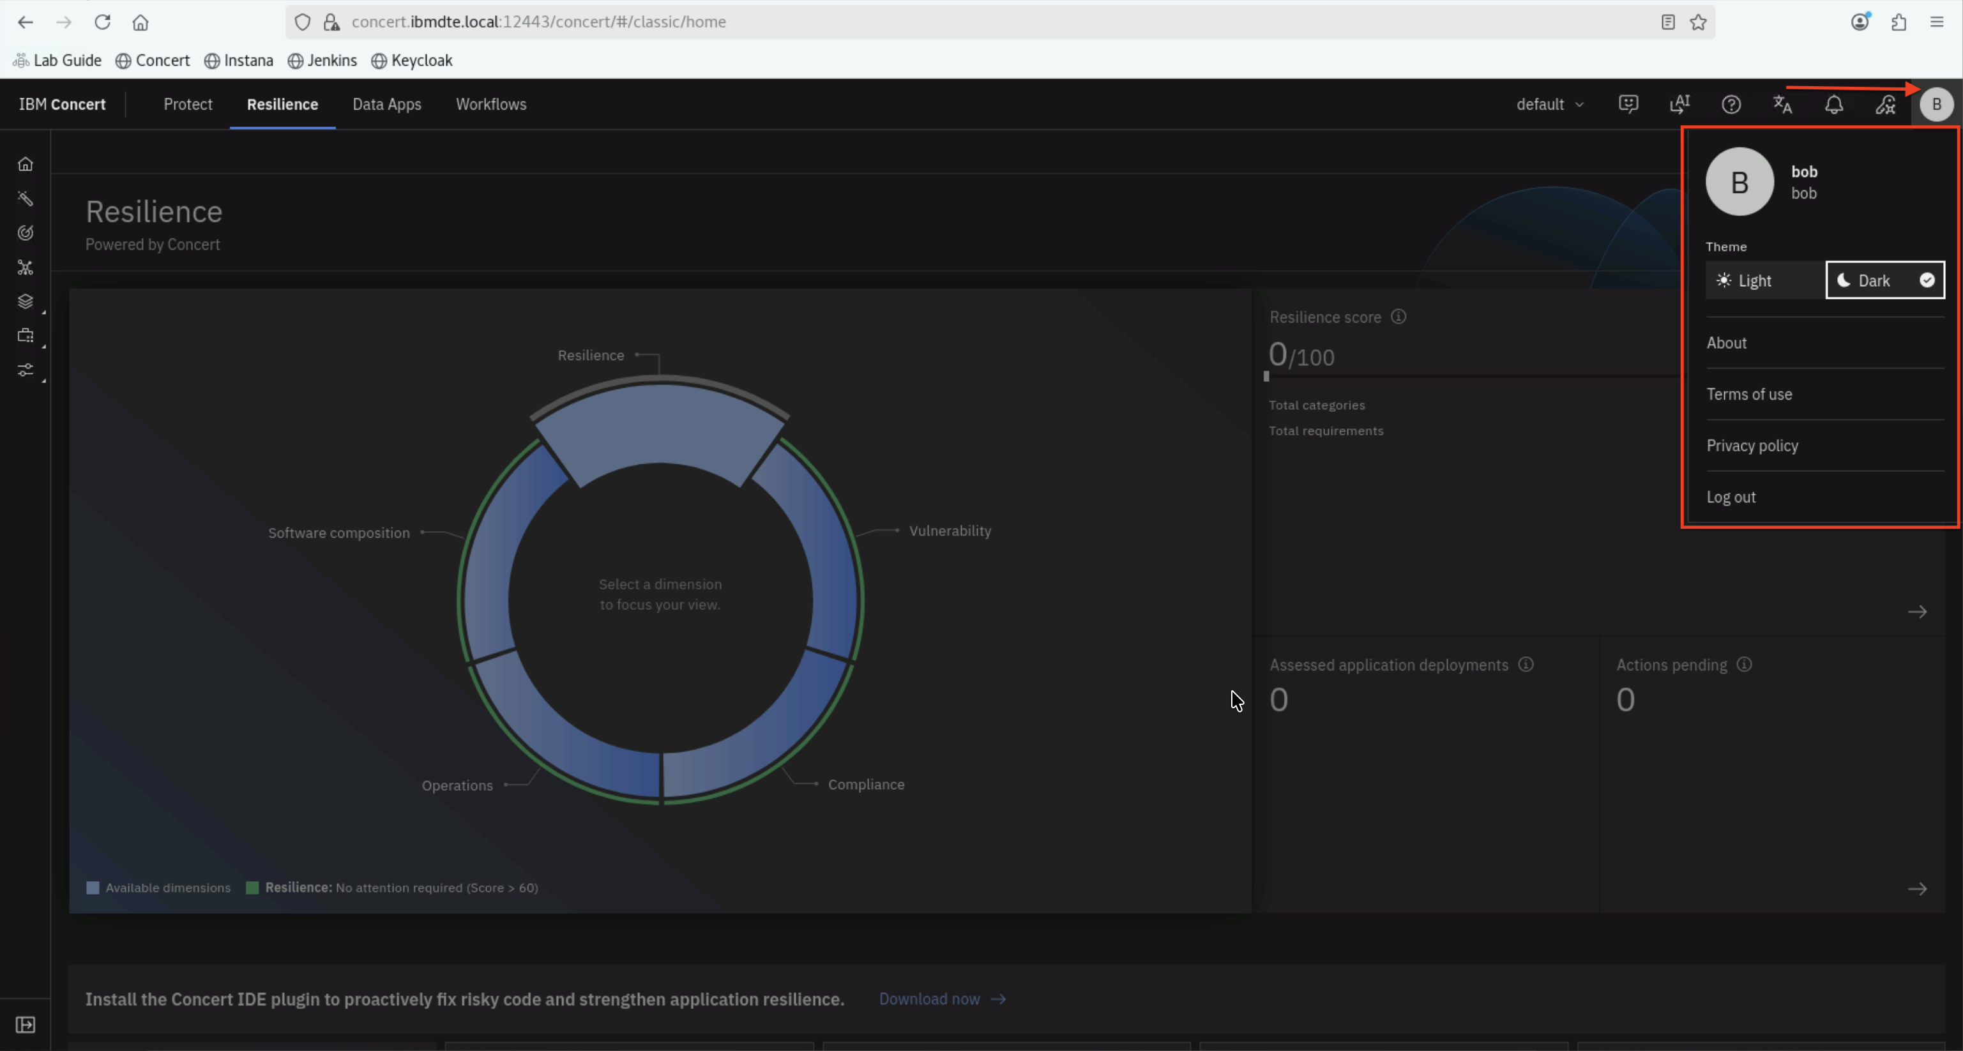Go forward with browser forward arrow
Viewport: 1963px width, 1051px height.
pos(64,22)
